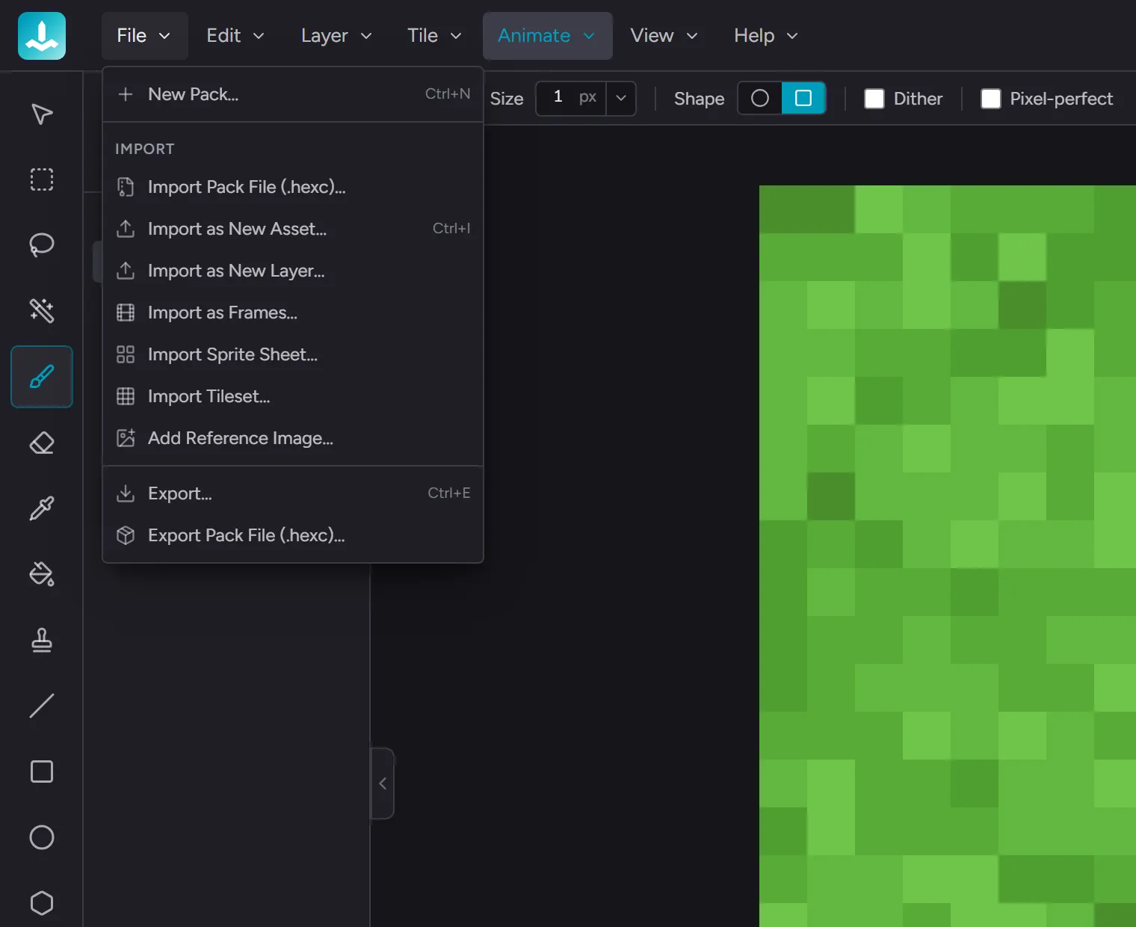Choose Import as New Layer...
Viewport: 1136px width, 927px height.
click(x=293, y=271)
